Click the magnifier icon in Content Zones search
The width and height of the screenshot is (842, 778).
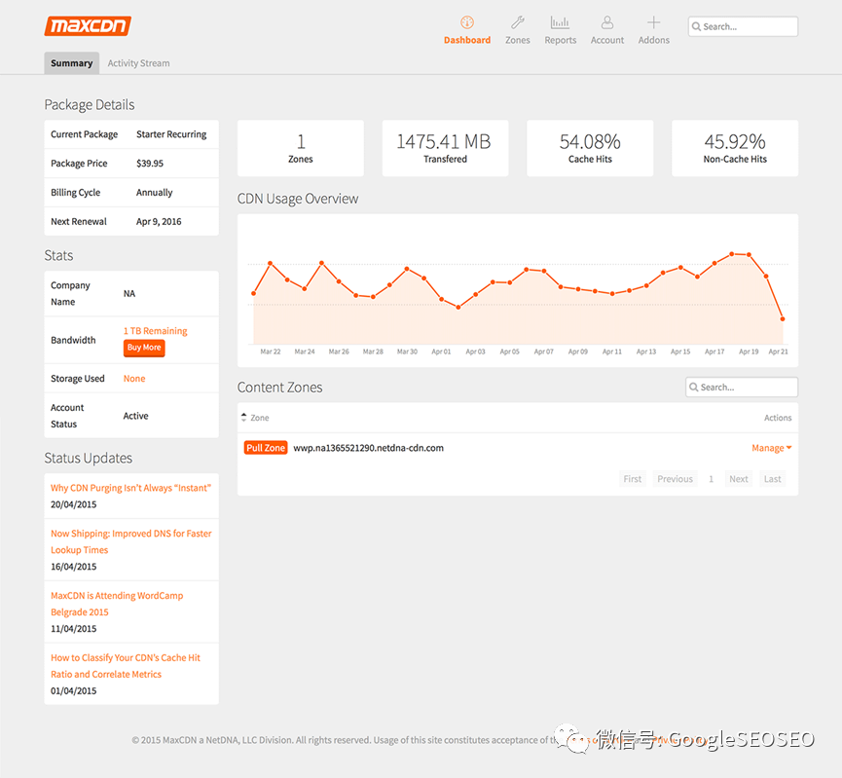click(x=694, y=387)
